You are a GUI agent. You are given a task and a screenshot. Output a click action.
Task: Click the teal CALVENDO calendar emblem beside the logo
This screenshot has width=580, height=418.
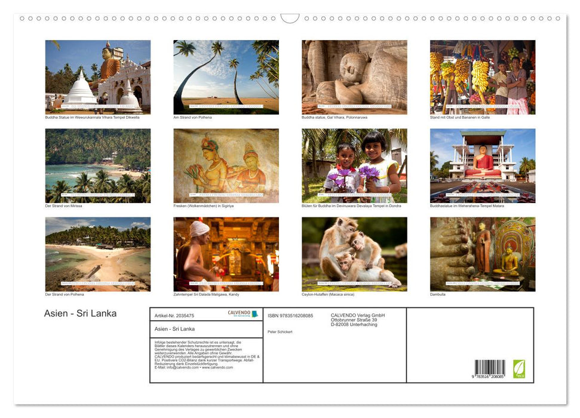[255, 312]
